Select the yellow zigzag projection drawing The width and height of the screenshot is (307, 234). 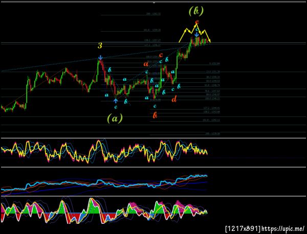point(194,33)
